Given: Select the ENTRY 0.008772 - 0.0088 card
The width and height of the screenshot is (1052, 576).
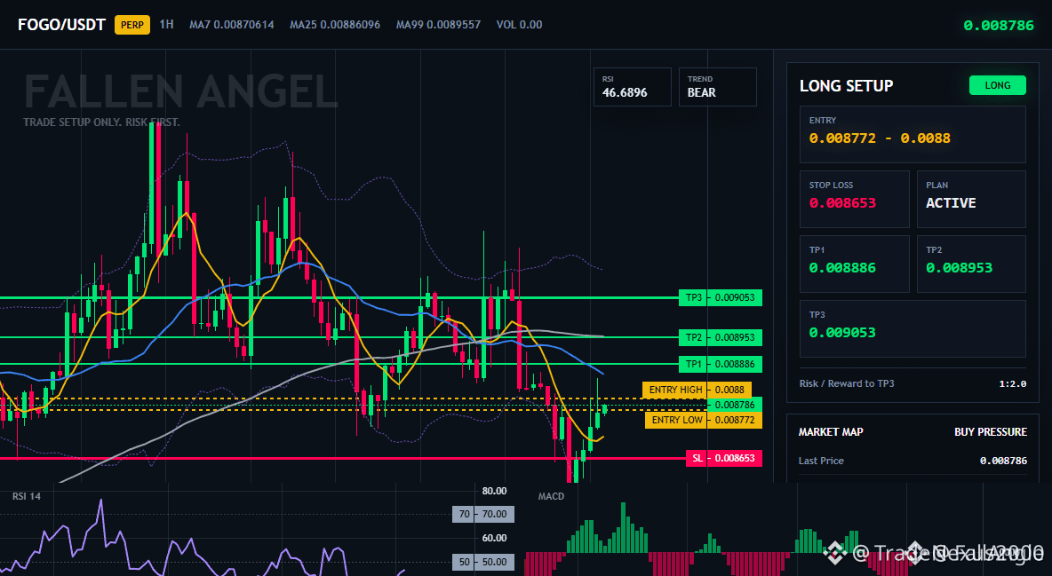Looking at the screenshot, I should (913, 134).
